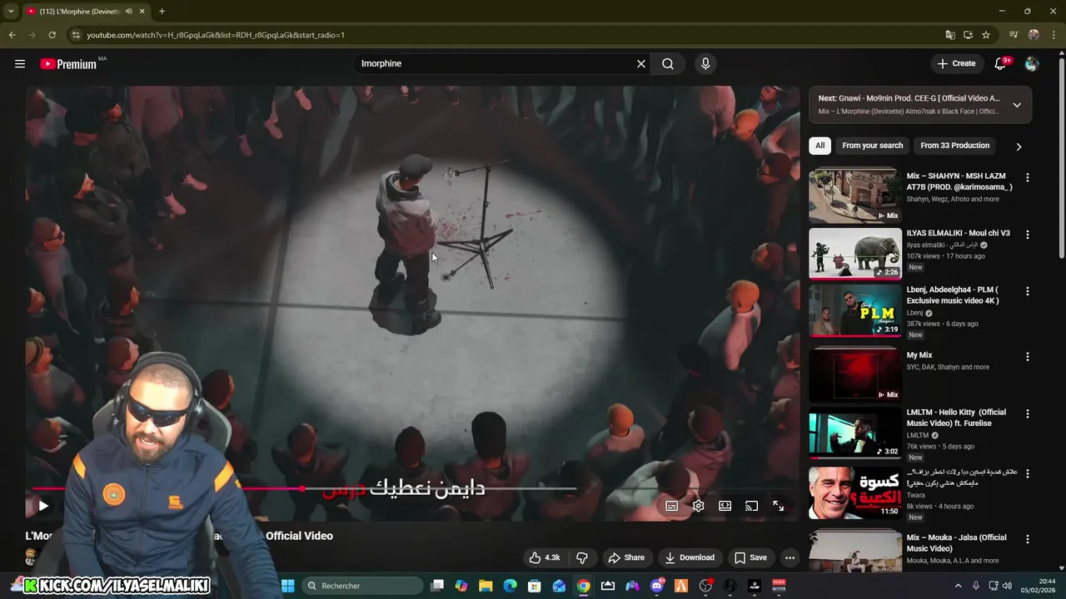Open the Twara video thumbnail lasting 11:50

[x=854, y=493]
